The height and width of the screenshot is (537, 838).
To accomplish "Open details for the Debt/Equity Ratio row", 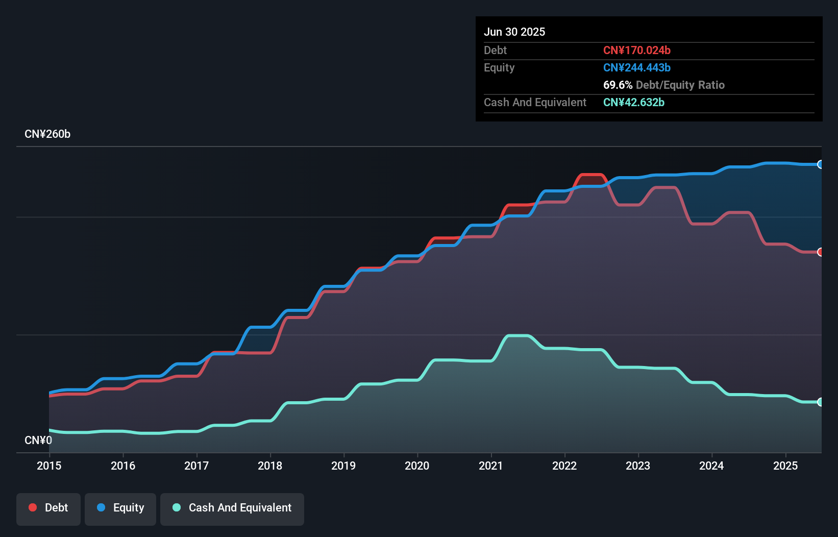I will tap(663, 85).
